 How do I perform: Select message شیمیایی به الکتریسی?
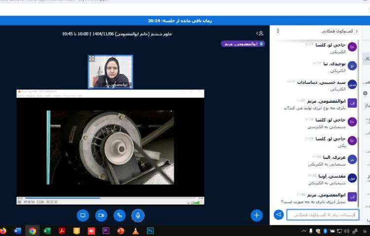point(327,127)
